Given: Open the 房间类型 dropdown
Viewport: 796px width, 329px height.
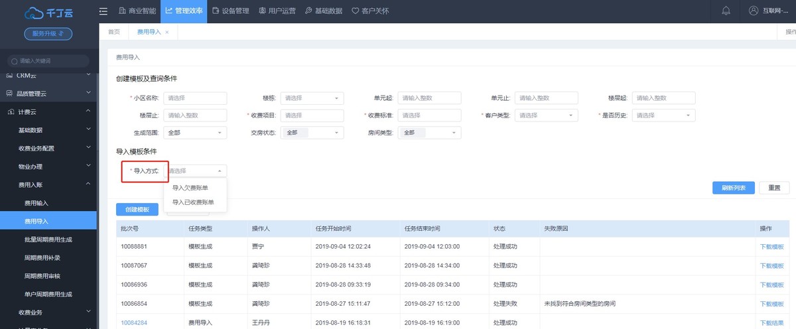Looking at the screenshot, I should [x=429, y=133].
